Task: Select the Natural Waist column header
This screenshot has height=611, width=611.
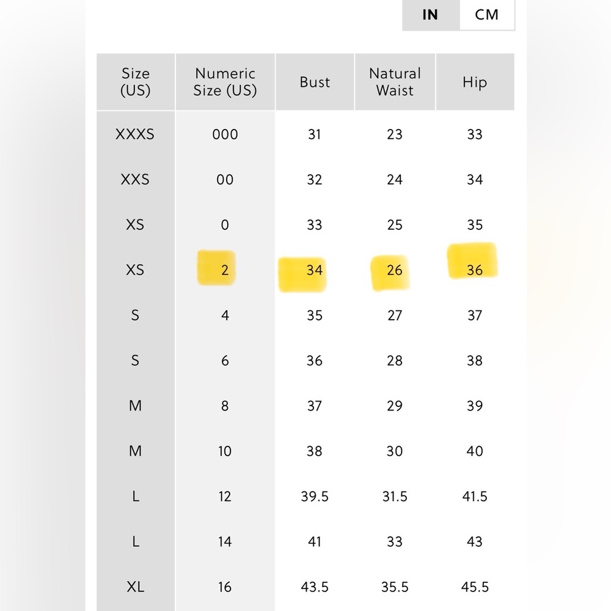Action: click(395, 82)
